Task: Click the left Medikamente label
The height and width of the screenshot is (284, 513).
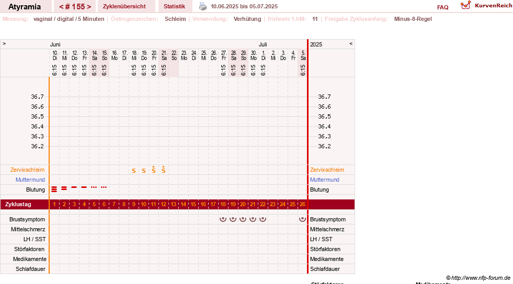Action: pos(30,259)
